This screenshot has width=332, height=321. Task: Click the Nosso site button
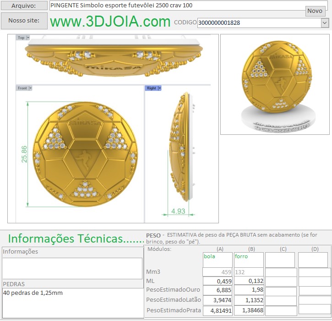(x=24, y=21)
